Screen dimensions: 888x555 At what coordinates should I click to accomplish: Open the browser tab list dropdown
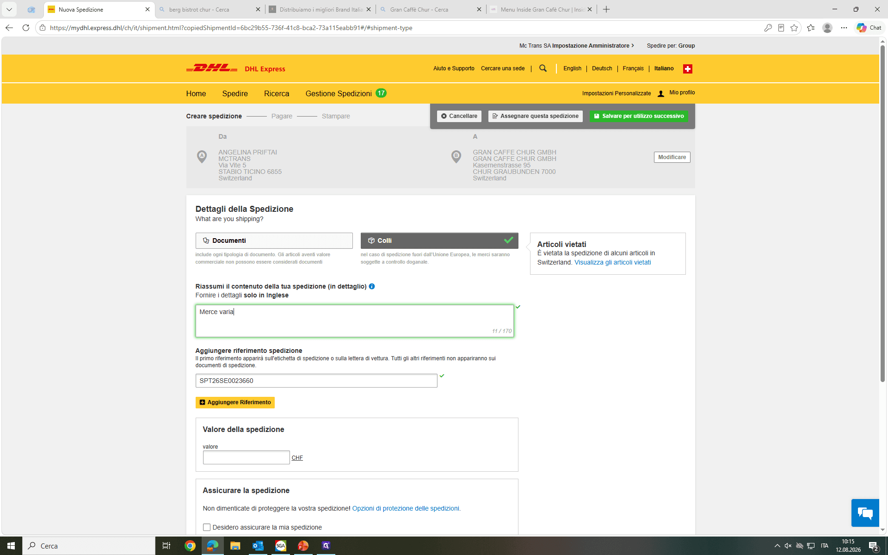[x=9, y=9]
